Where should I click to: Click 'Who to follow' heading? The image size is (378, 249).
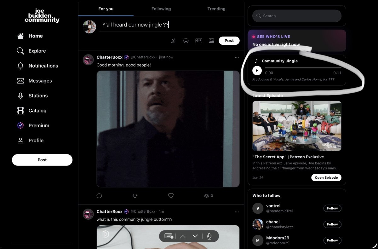(266, 195)
